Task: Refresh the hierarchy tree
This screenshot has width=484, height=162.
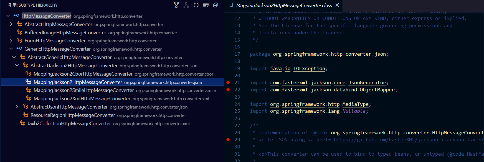Action: pos(196,5)
